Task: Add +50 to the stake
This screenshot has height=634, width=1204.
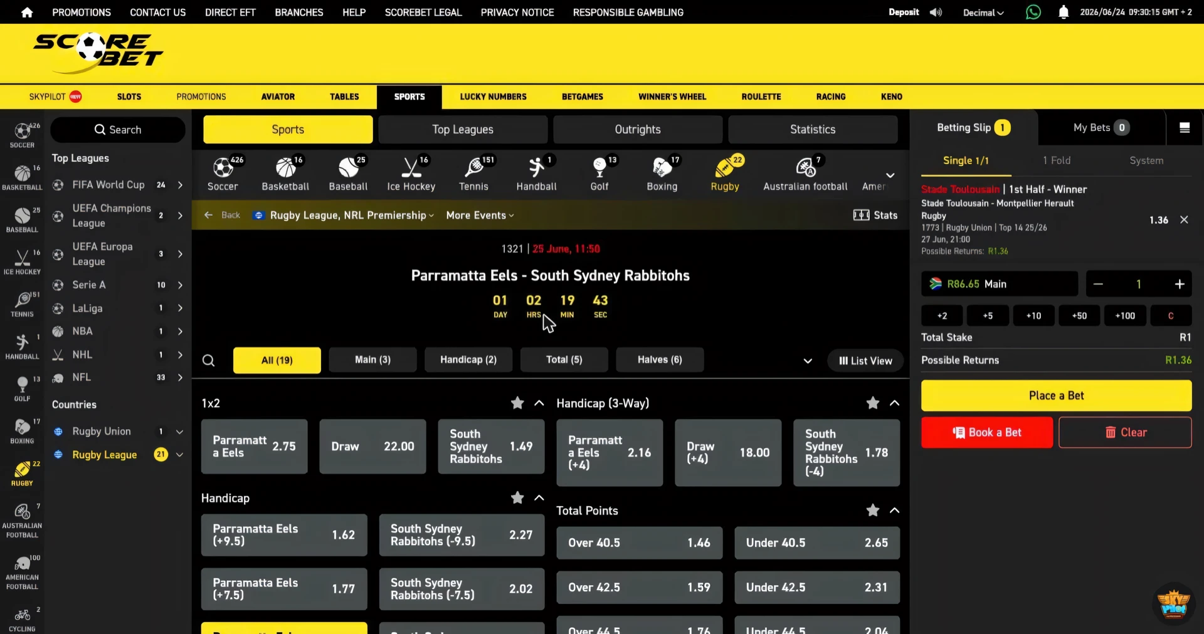Action: click(x=1079, y=316)
